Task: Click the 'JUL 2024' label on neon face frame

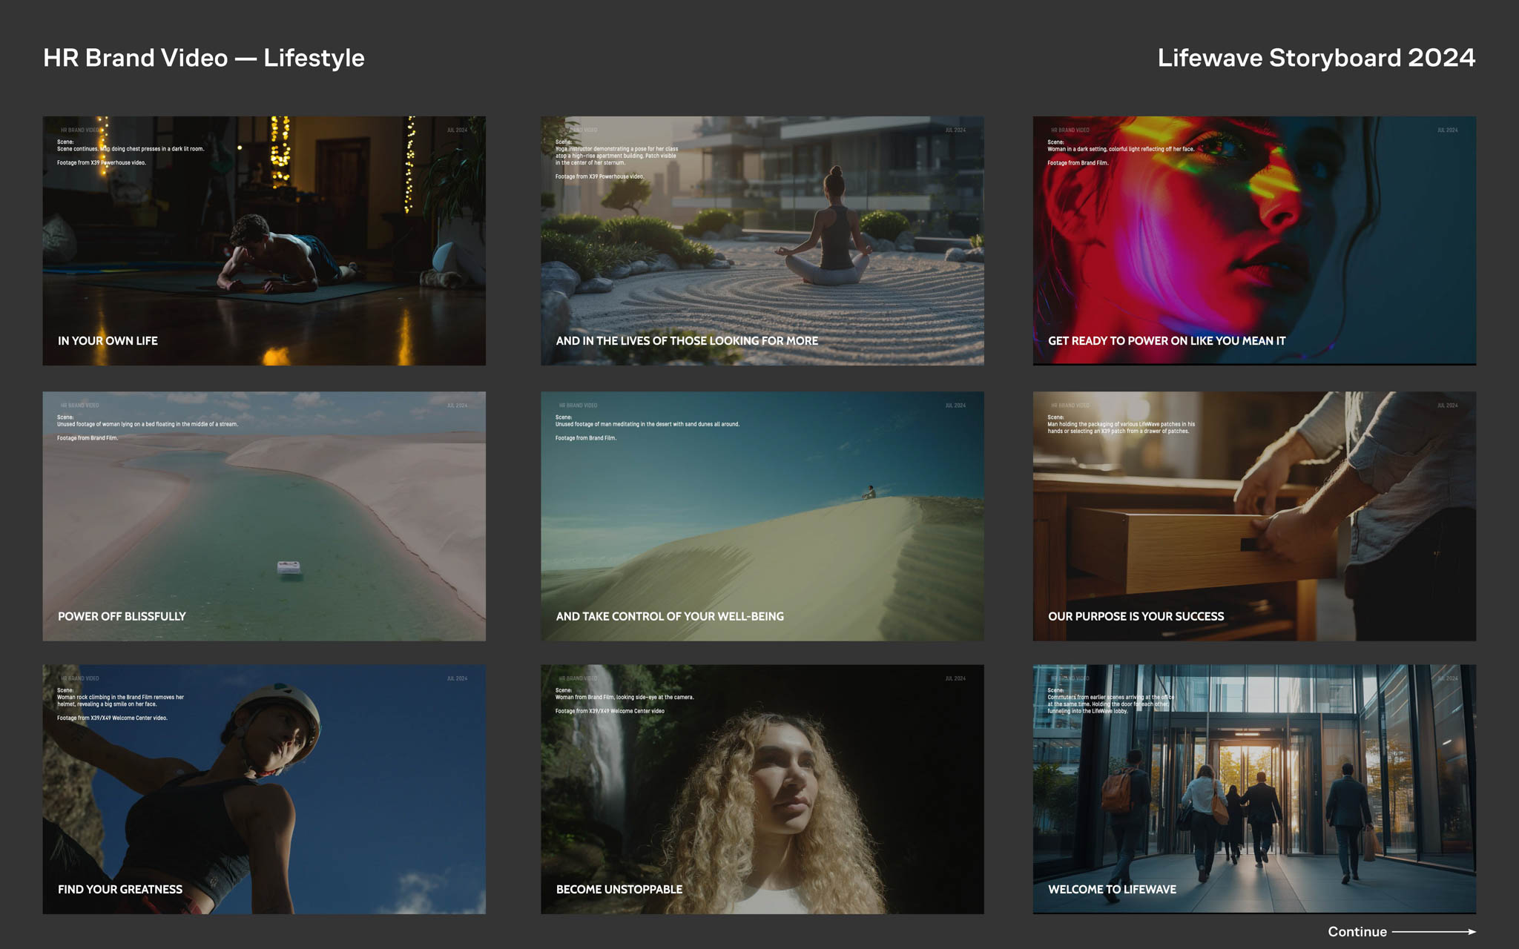Action: coord(1446,130)
